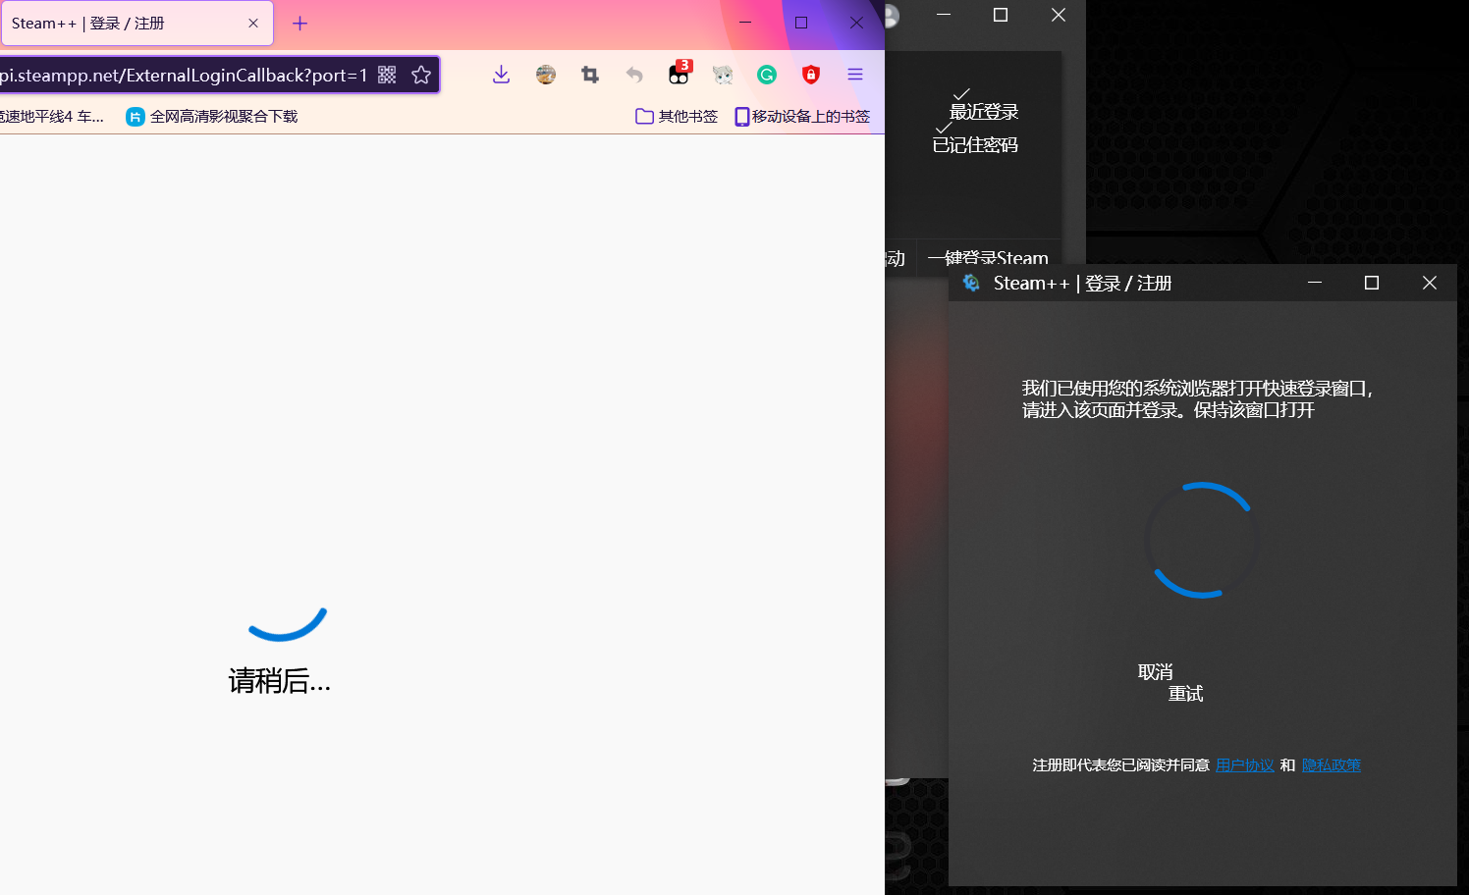Click the Grammarly extension icon

click(x=766, y=74)
